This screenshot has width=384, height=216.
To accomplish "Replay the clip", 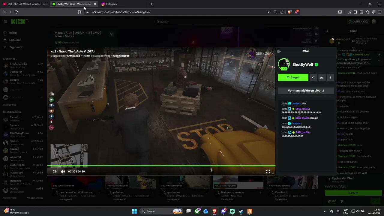I will pyautogui.click(x=55, y=172).
